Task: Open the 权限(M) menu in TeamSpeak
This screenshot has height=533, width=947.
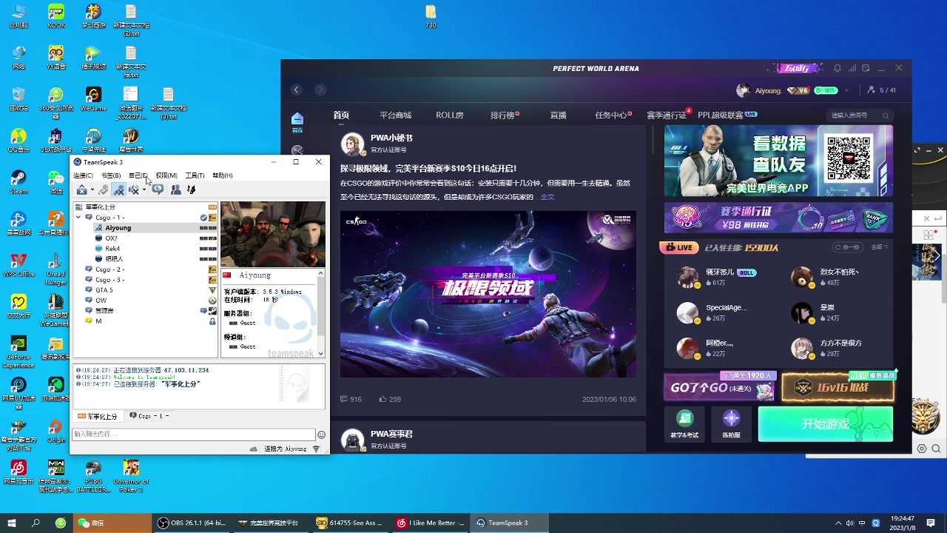Action: click(x=166, y=175)
